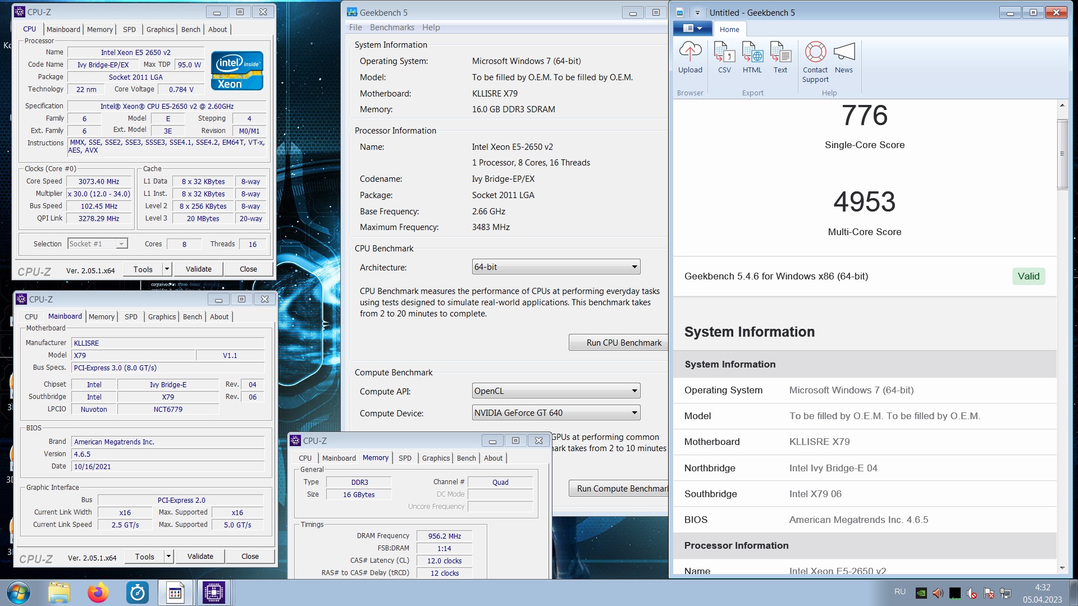1078x606 pixels.
Task: Open Bench tab in top CPU-Z window
Action: click(191, 29)
